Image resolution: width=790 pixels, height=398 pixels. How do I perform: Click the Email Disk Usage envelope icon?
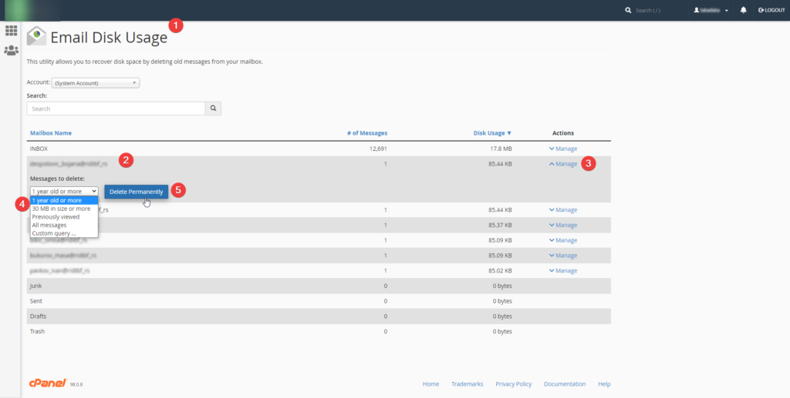point(36,36)
